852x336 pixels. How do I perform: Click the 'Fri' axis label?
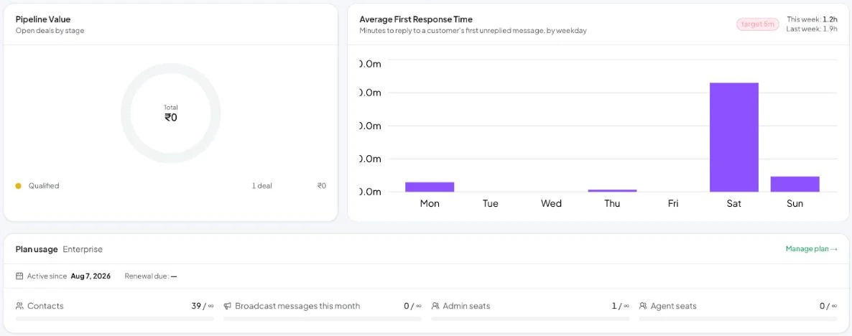[673, 204]
